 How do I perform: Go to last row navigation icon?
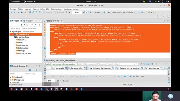(103, 77)
